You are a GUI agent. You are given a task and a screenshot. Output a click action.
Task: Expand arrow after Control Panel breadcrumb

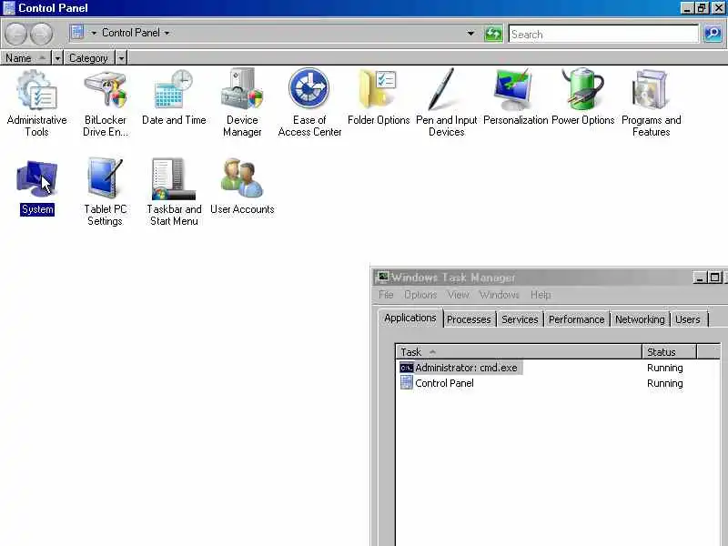coord(167,33)
